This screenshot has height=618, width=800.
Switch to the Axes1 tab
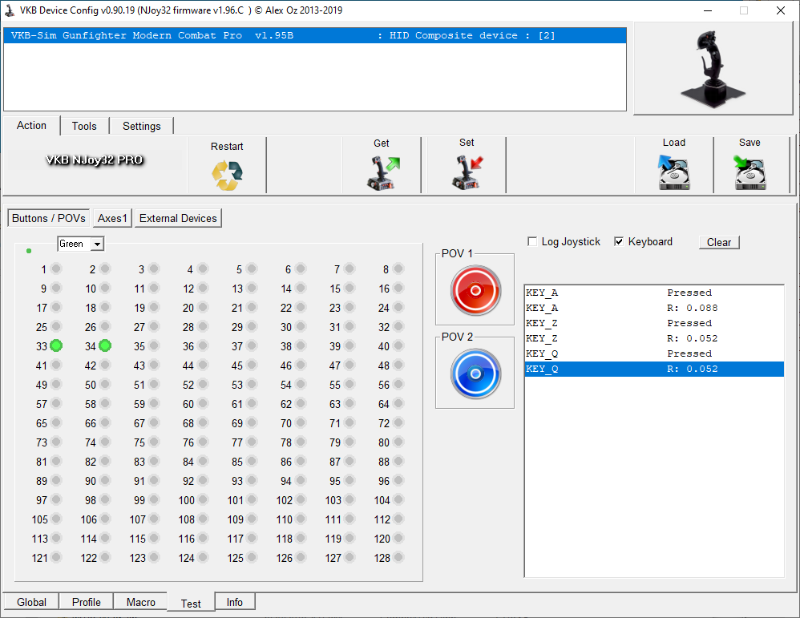coord(112,218)
